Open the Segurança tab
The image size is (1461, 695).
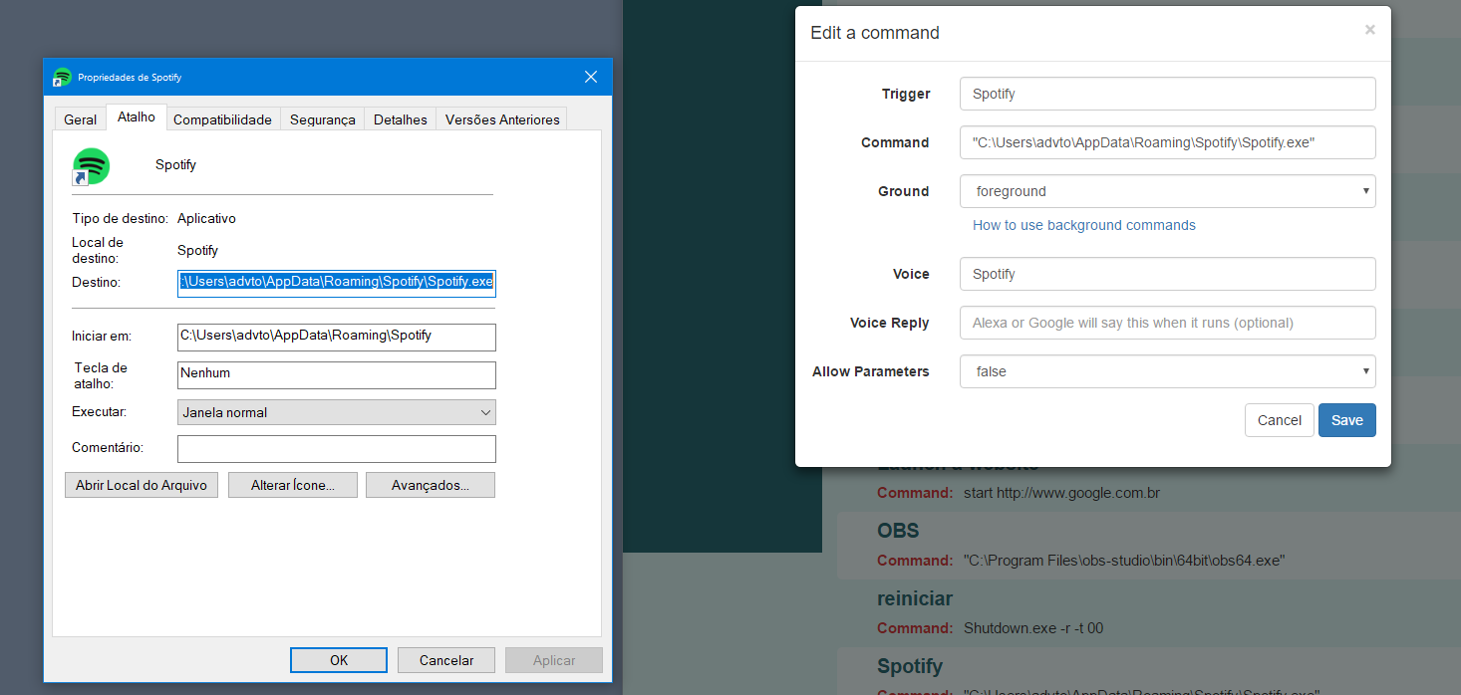(x=322, y=119)
